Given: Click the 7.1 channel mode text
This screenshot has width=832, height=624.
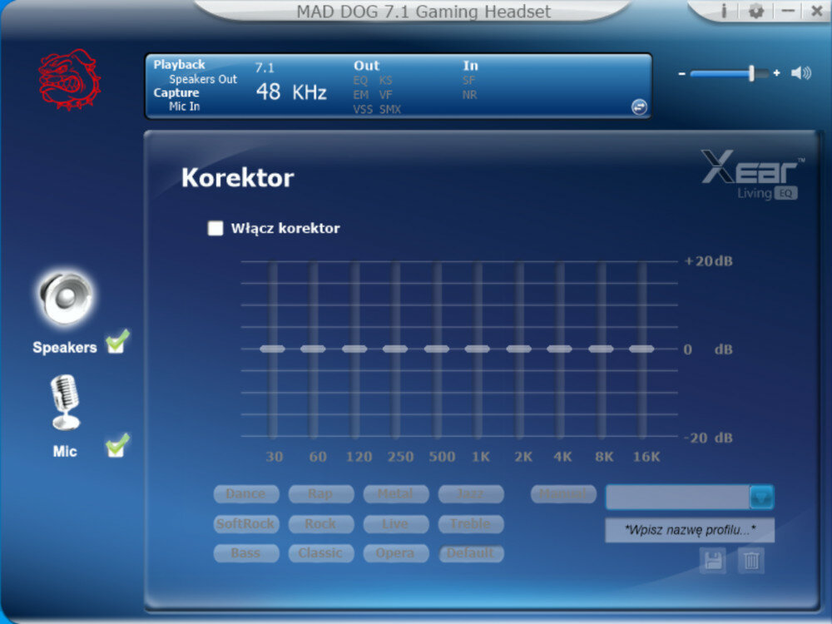Looking at the screenshot, I should tap(265, 68).
